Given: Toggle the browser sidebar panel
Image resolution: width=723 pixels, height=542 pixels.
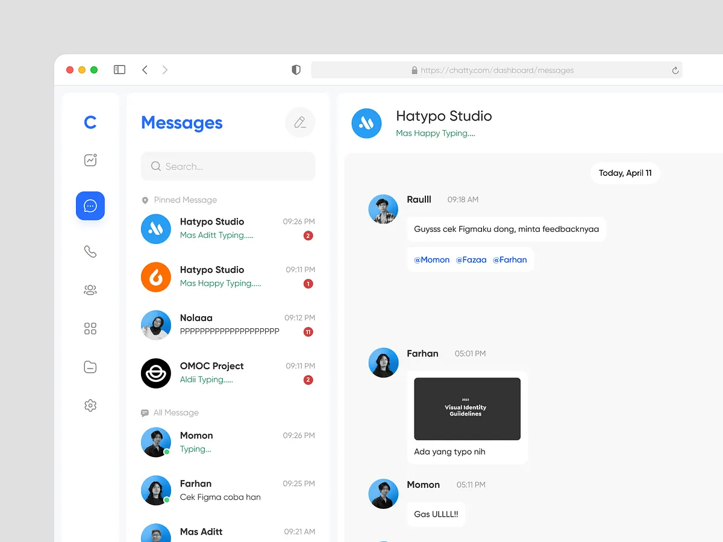Looking at the screenshot, I should pyautogui.click(x=119, y=69).
